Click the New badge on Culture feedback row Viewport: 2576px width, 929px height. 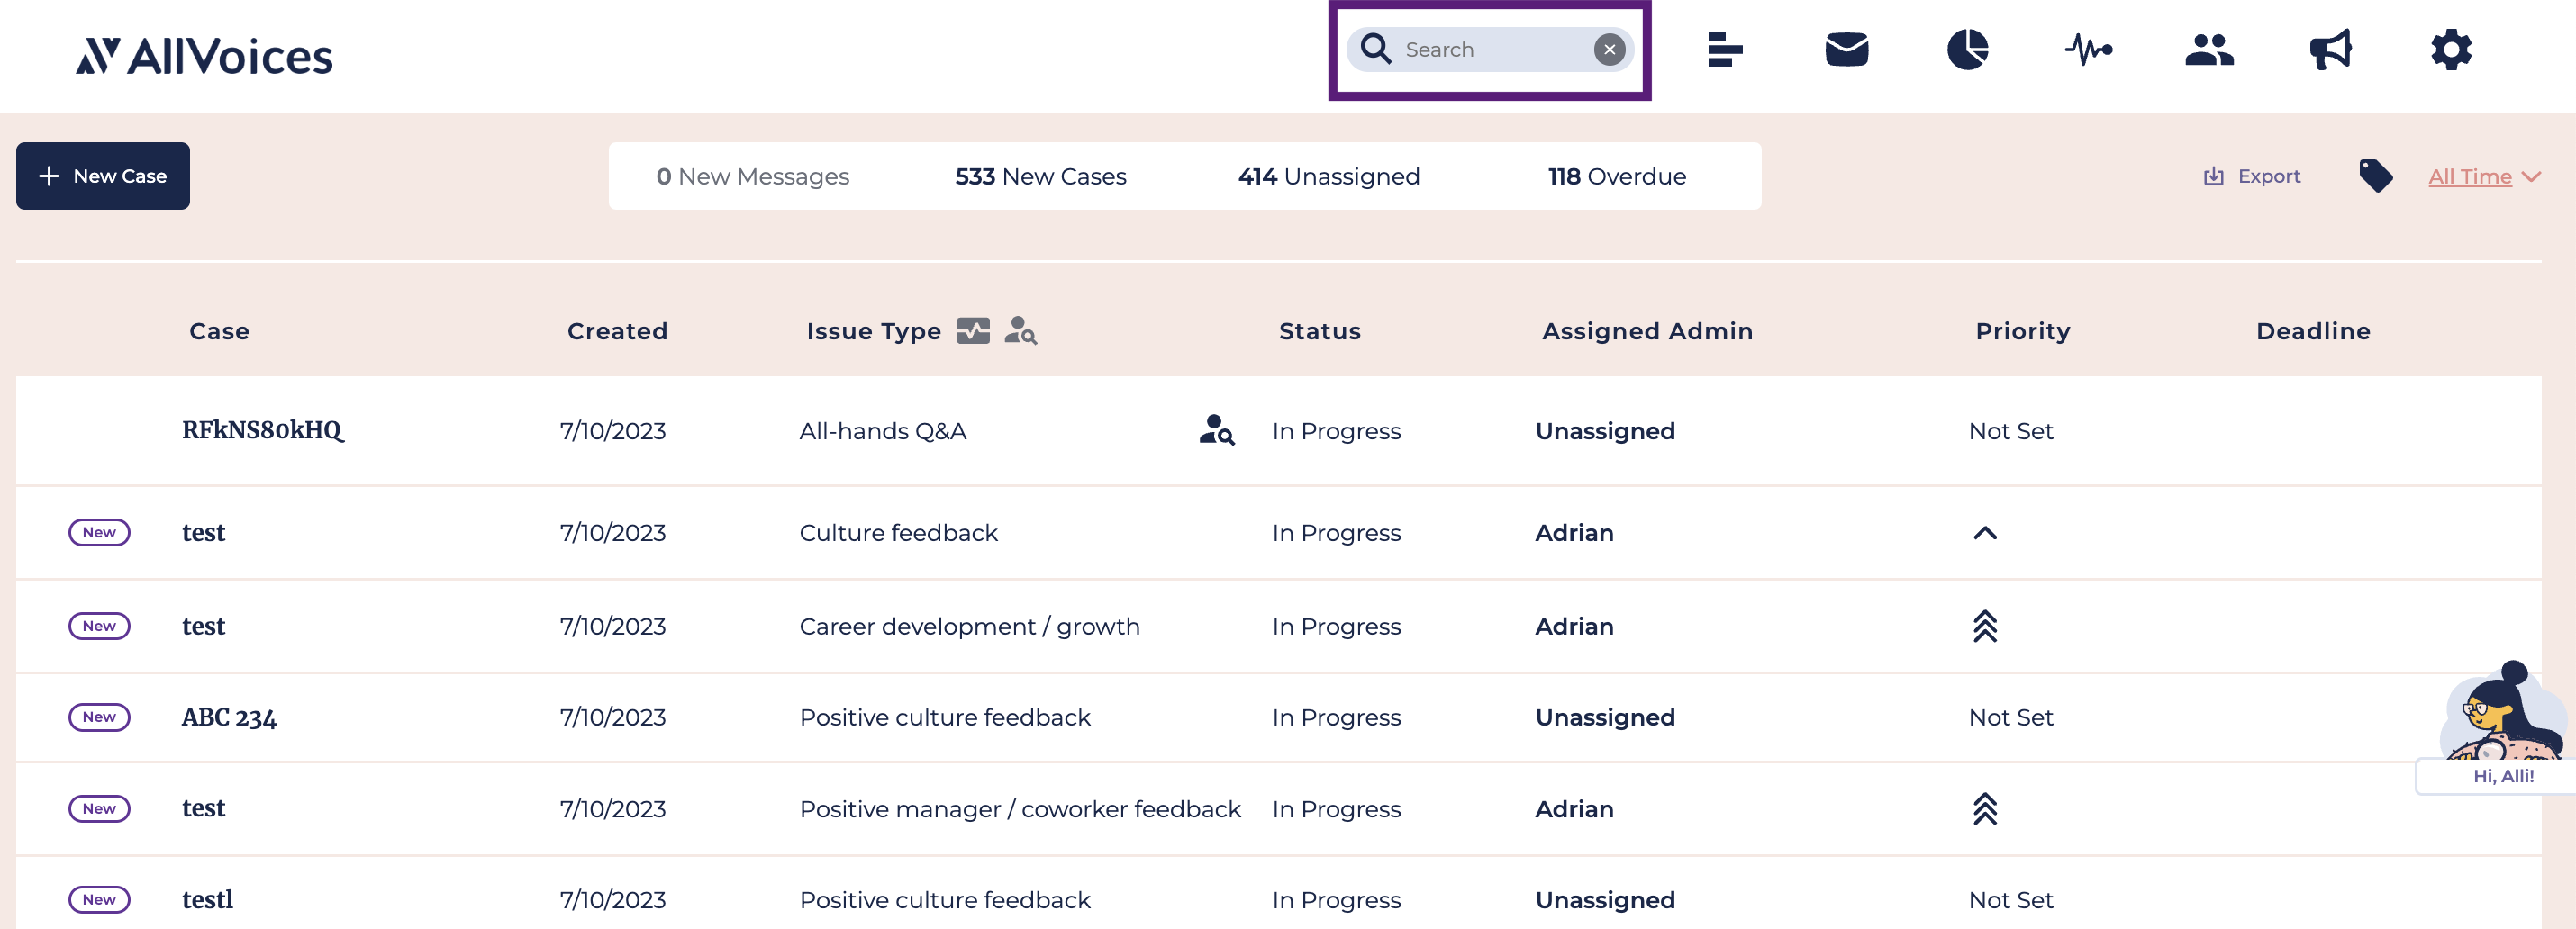tap(99, 532)
